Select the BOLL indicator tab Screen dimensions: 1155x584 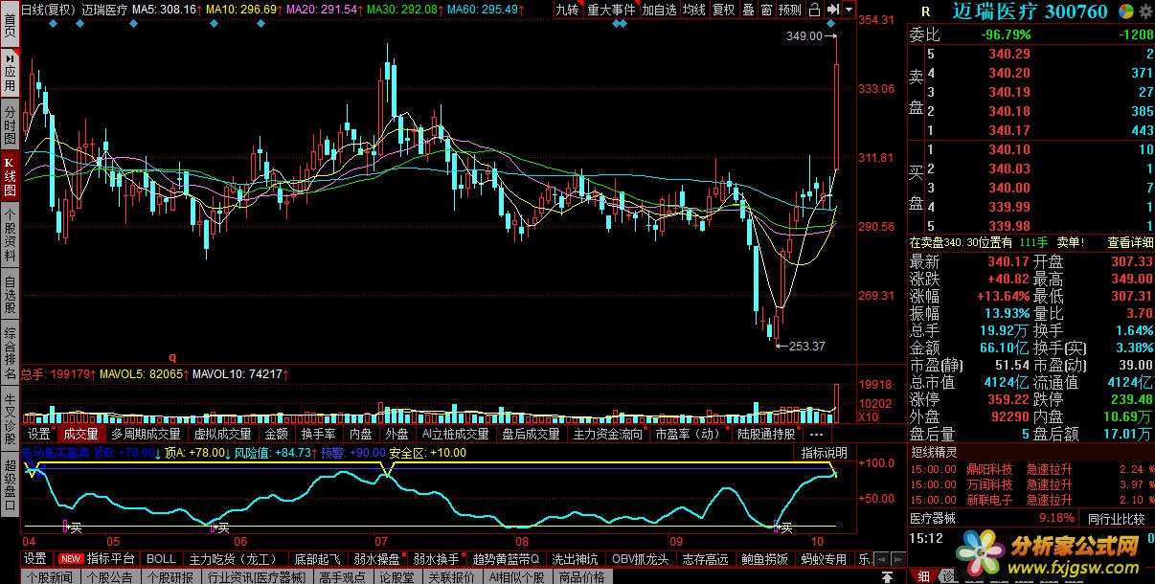click(161, 558)
